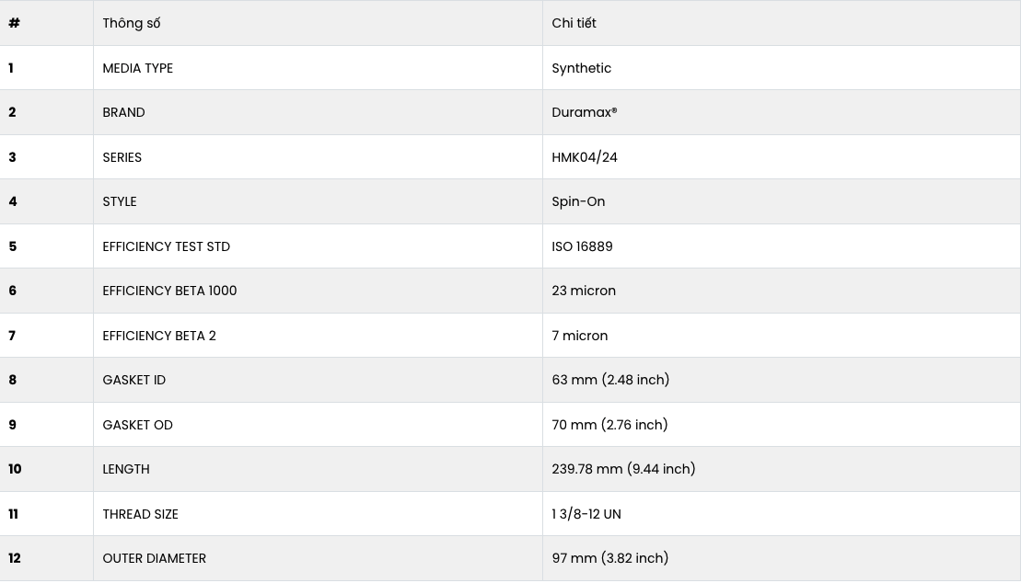The image size is (1021, 583).
Task: Click the 'ISO 16889' value
Action: pos(582,246)
